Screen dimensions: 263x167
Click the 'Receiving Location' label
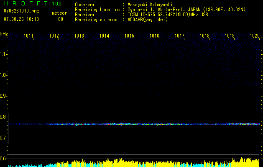97,10
